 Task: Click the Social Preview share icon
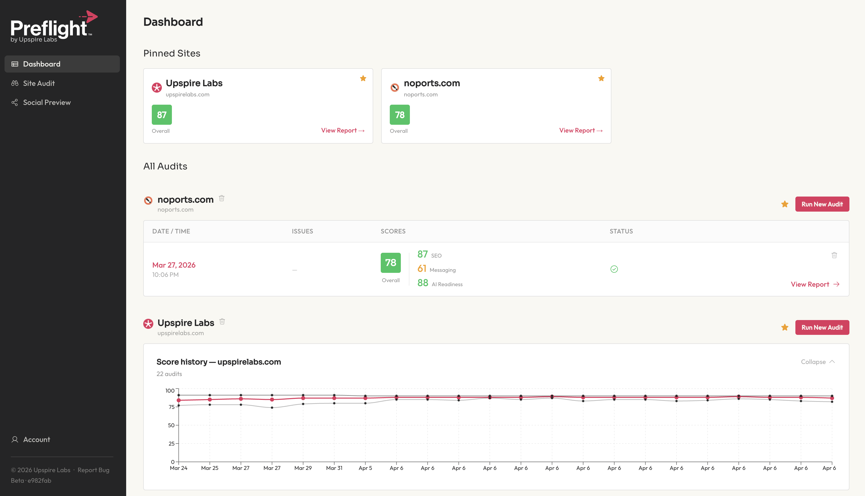click(15, 102)
